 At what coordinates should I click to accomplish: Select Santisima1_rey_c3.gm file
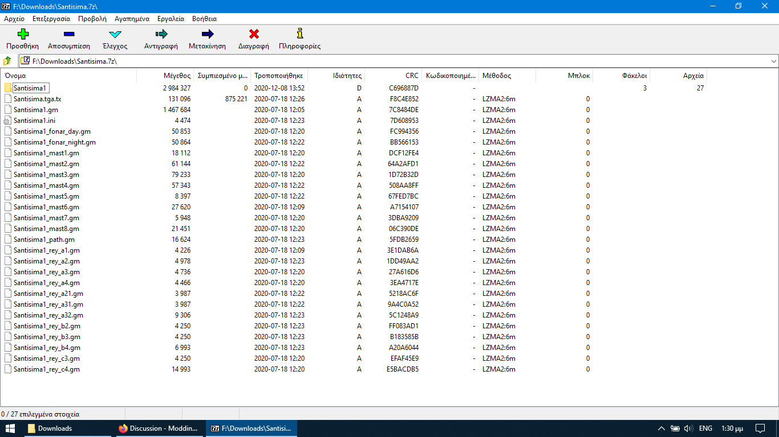click(47, 358)
